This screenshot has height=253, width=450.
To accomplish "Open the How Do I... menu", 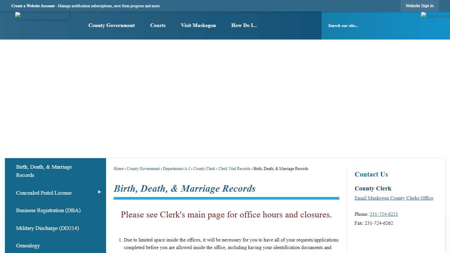I will pyautogui.click(x=244, y=25).
